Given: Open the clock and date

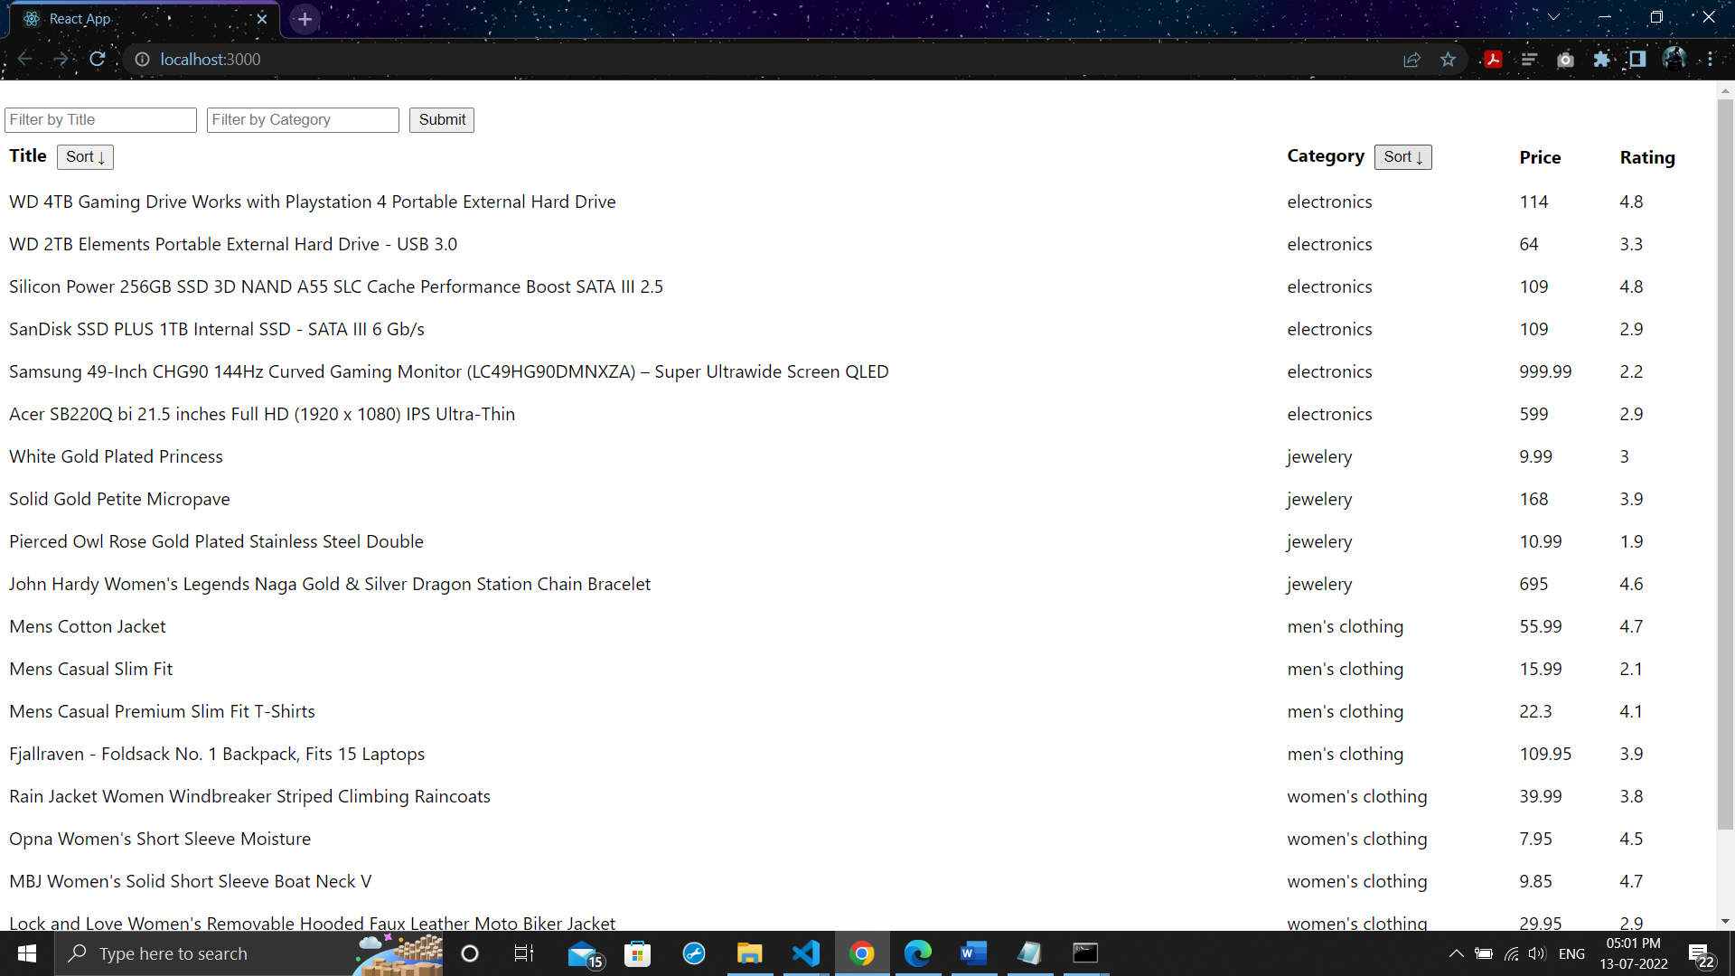Looking at the screenshot, I should 1634,953.
